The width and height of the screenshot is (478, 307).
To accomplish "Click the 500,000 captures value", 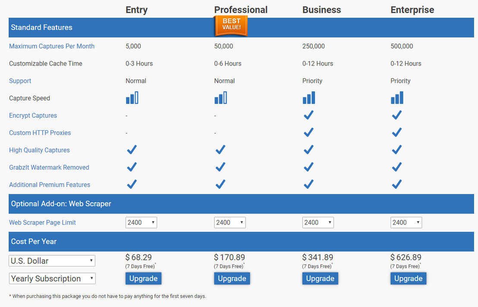I will click(402, 46).
